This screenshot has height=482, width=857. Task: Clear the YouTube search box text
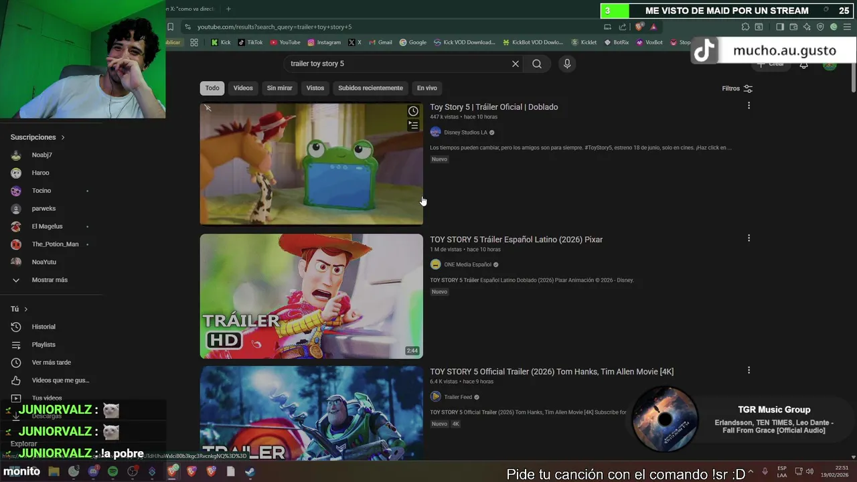(516, 64)
